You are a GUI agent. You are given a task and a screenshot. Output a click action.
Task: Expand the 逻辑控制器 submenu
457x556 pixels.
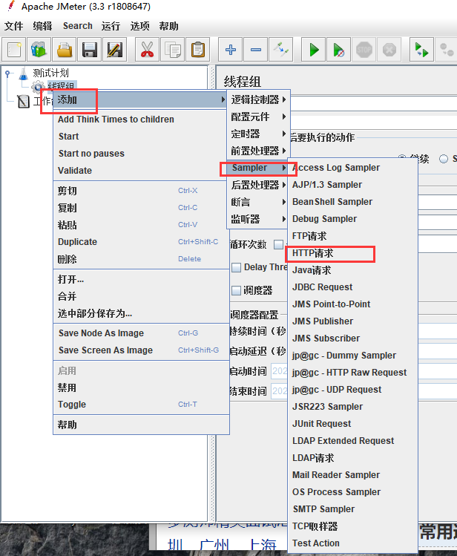click(x=258, y=99)
